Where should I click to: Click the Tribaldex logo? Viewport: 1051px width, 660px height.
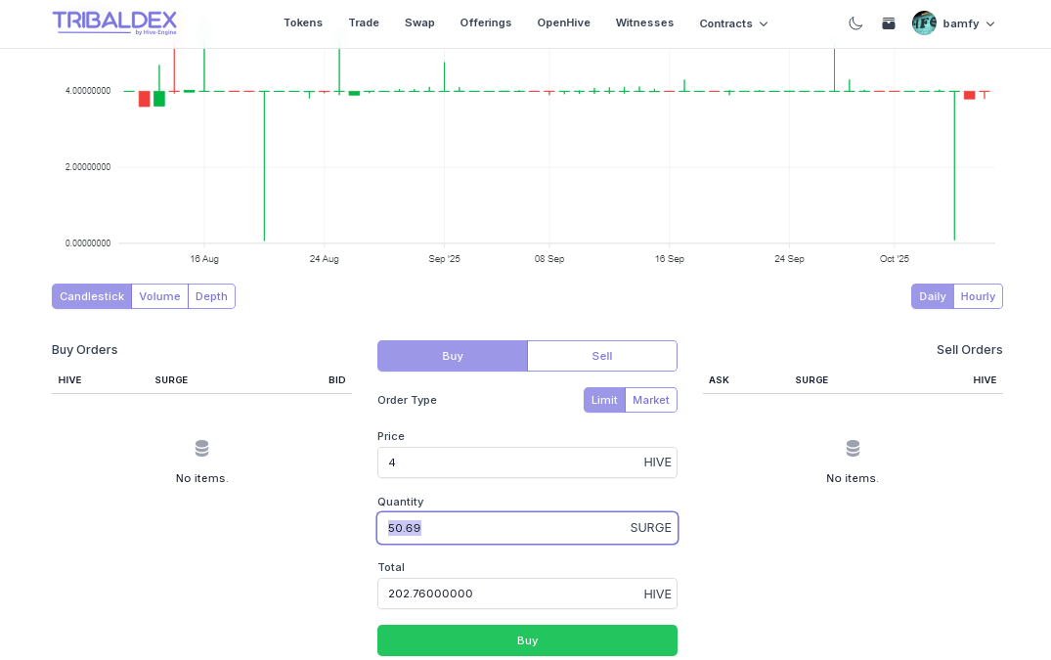pos(114,22)
